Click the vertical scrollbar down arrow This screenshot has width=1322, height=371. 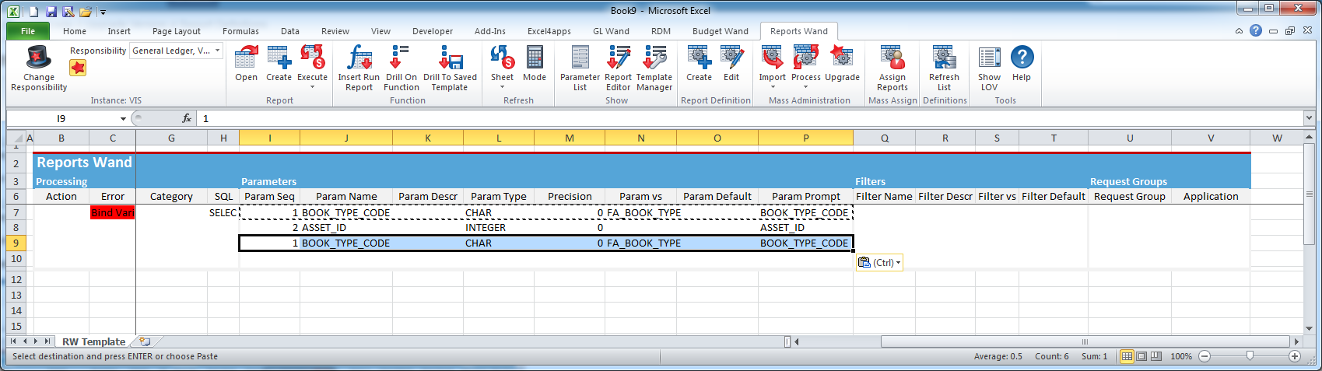point(1309,328)
